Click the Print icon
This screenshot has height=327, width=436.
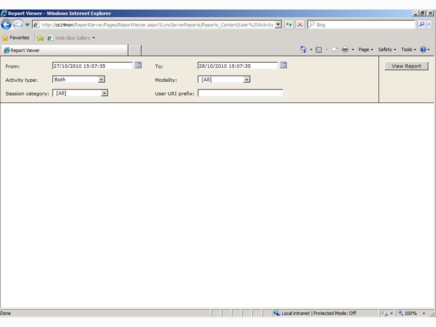point(345,50)
